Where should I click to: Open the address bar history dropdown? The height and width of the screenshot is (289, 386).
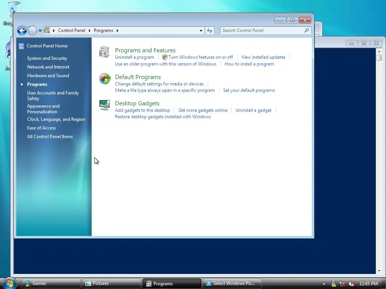pyautogui.click(x=201, y=30)
